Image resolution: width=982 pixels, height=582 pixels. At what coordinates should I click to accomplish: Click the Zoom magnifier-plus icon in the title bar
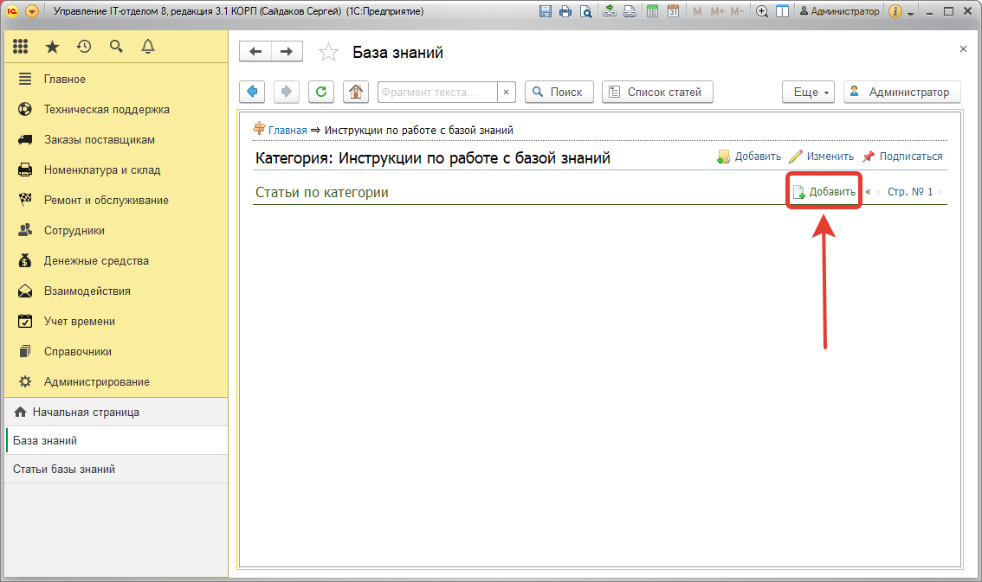(x=762, y=11)
